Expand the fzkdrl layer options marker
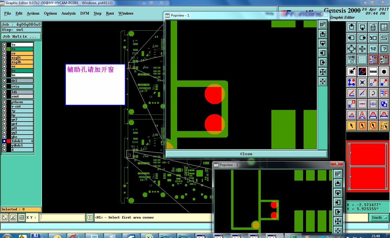The height and width of the screenshot is (238, 390). click(32, 141)
